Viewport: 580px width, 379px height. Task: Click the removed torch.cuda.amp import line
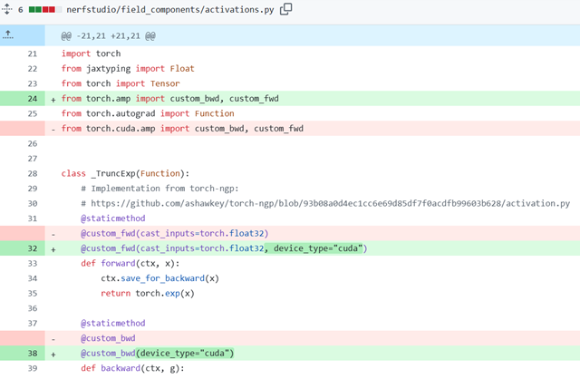click(182, 129)
